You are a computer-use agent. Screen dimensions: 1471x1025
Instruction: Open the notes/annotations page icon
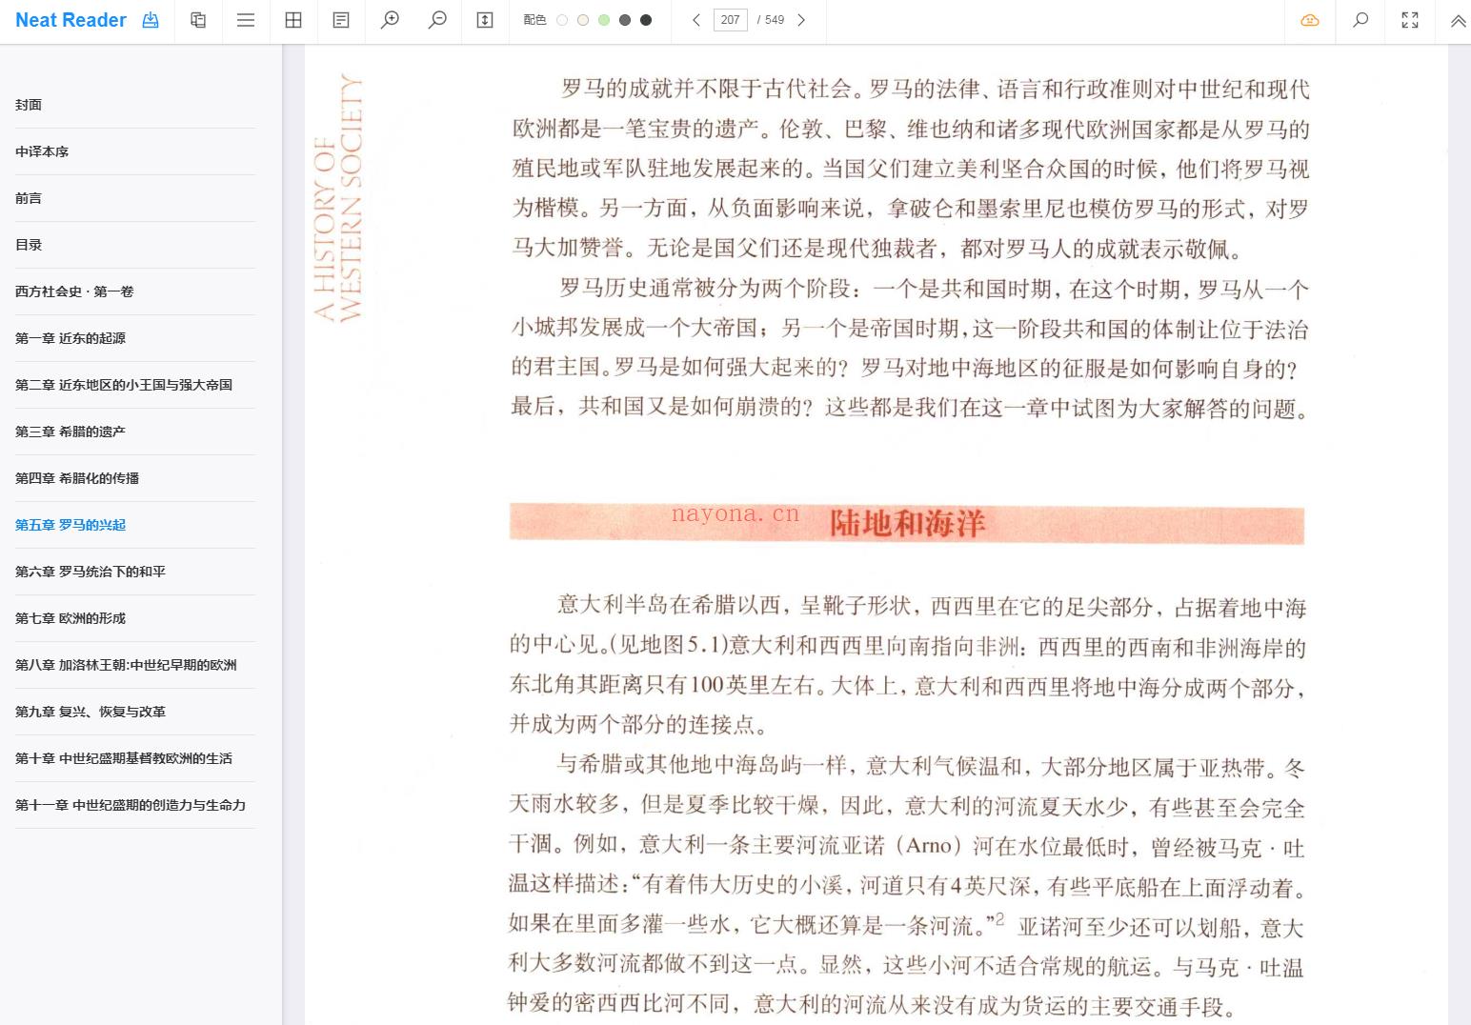tap(341, 20)
